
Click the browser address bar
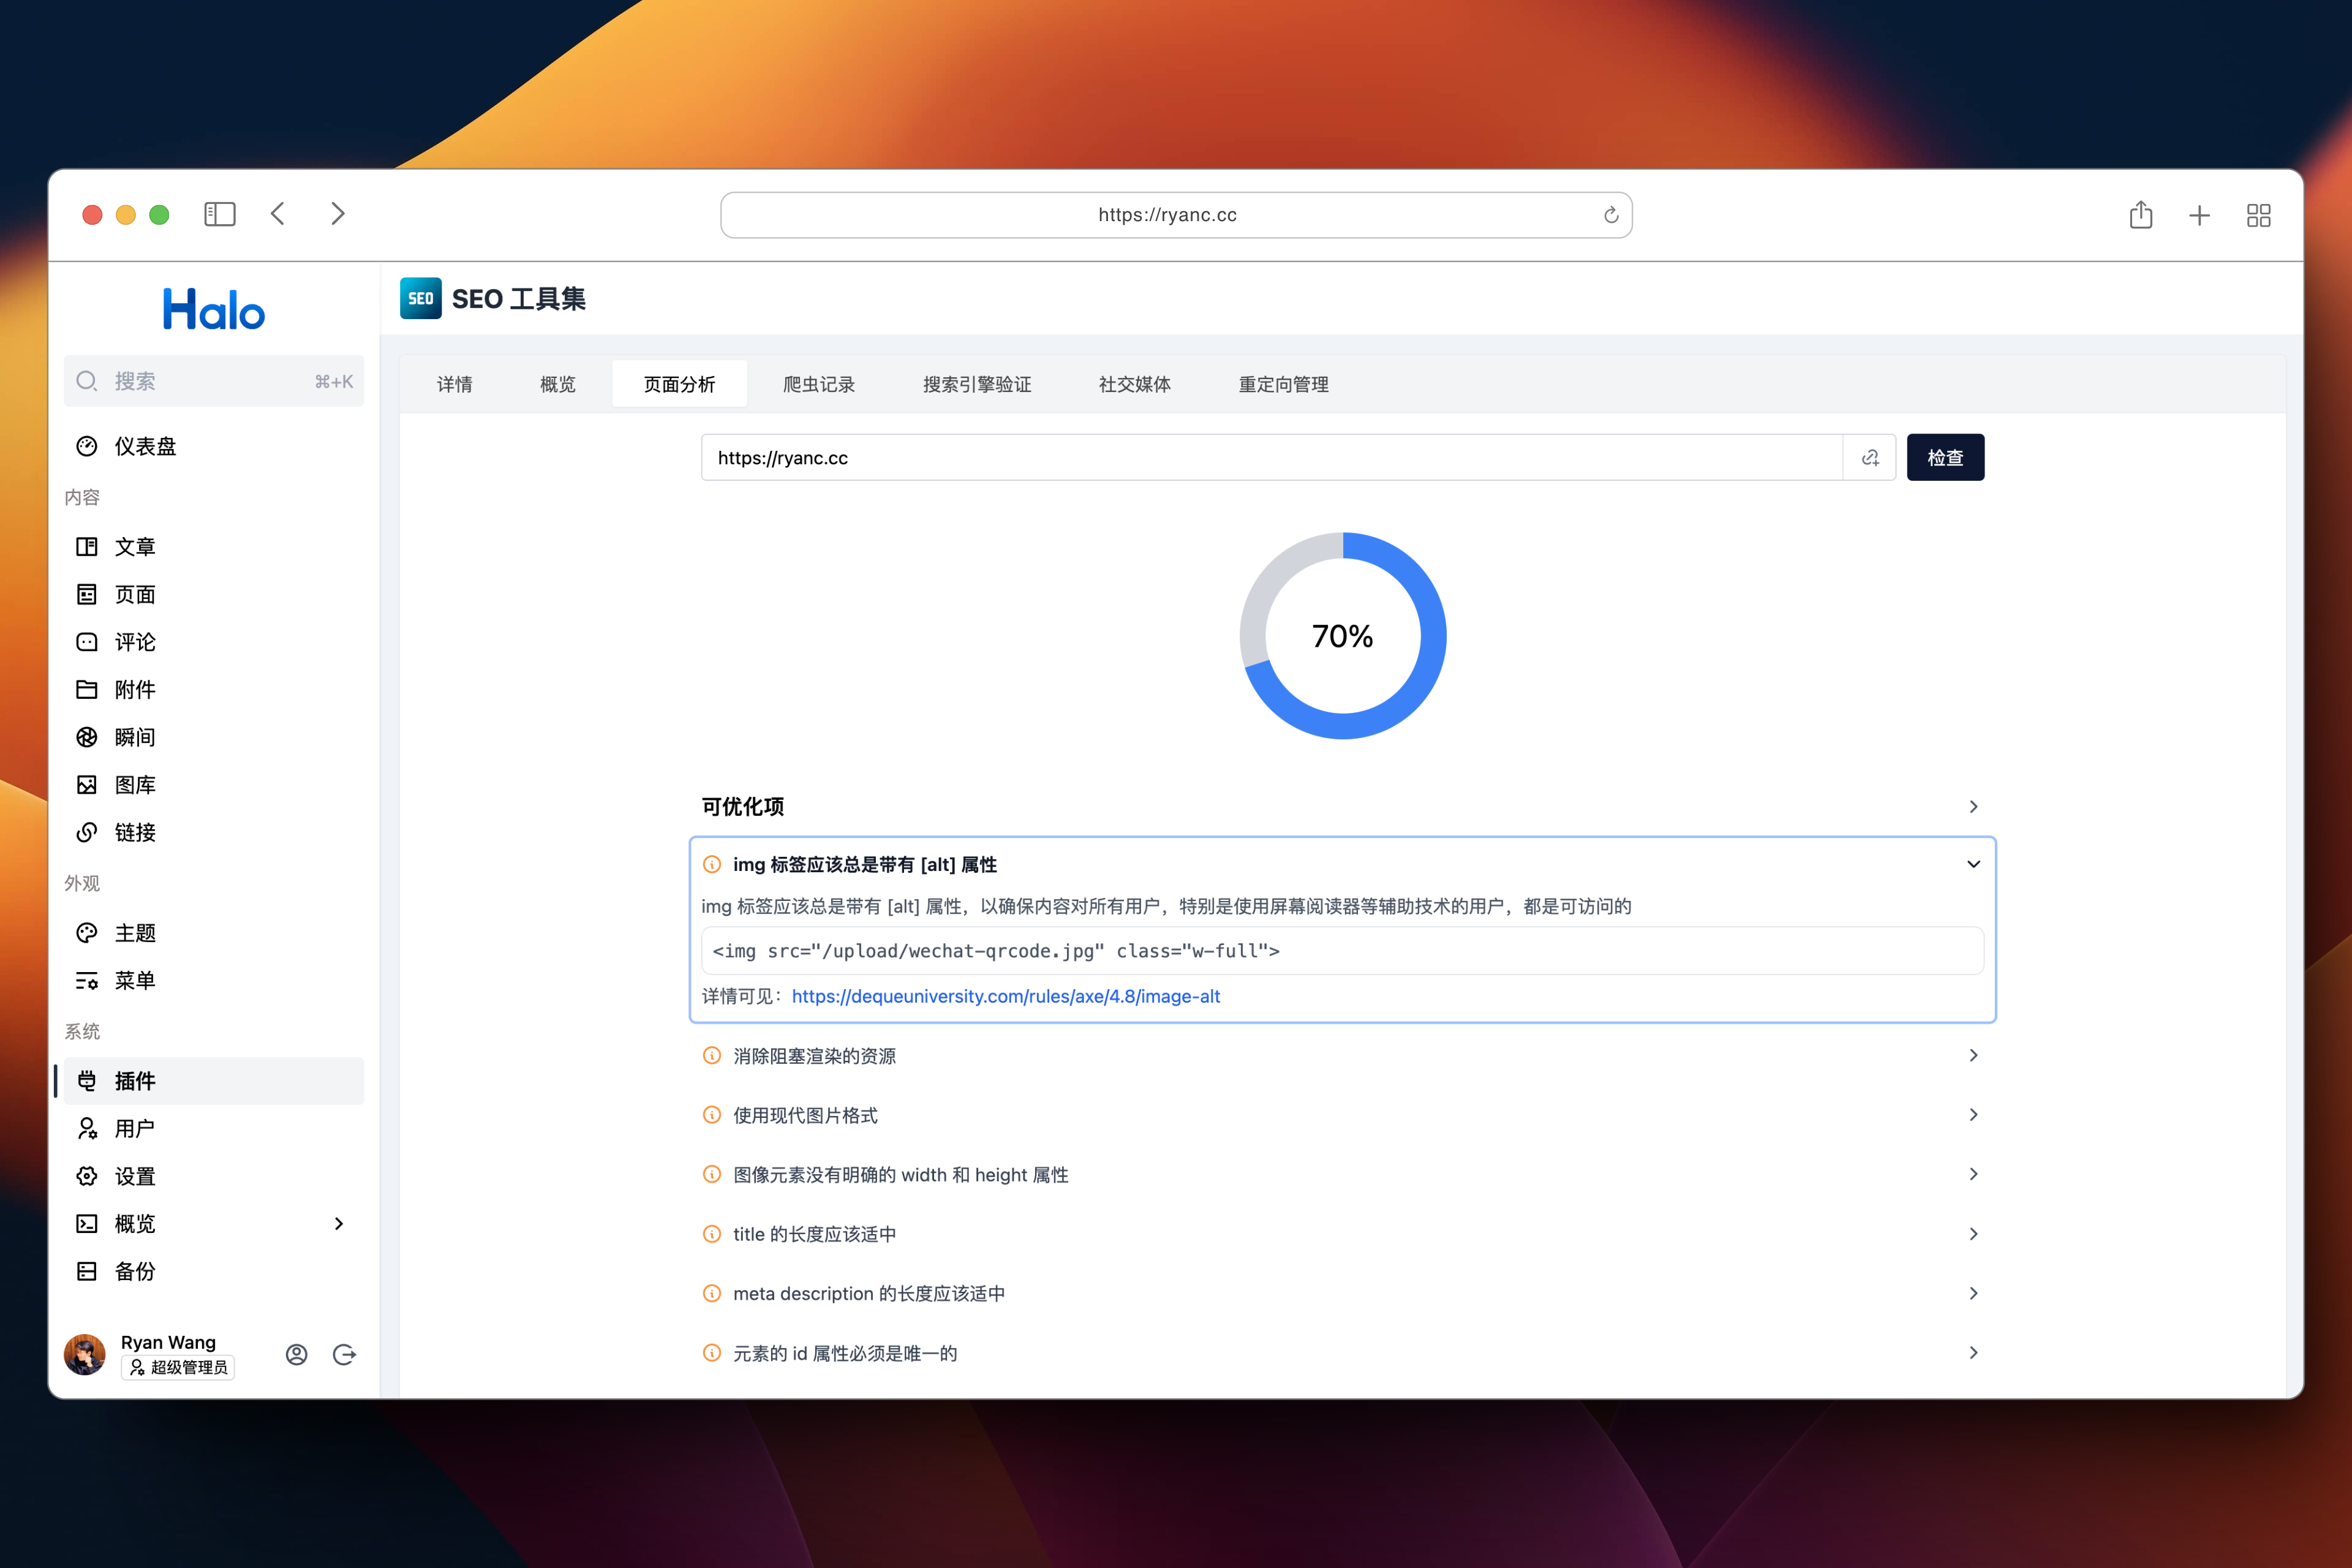tap(1176, 215)
